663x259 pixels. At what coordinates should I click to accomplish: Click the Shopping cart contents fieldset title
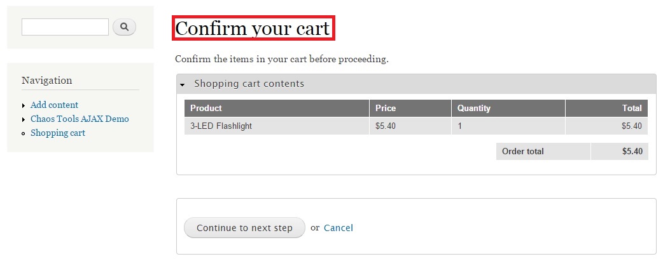coord(249,84)
